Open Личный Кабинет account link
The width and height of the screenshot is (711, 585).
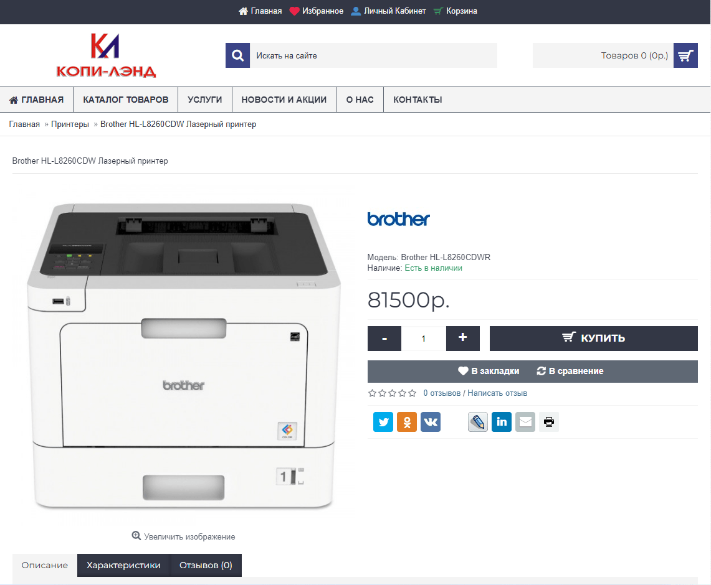[x=389, y=11]
